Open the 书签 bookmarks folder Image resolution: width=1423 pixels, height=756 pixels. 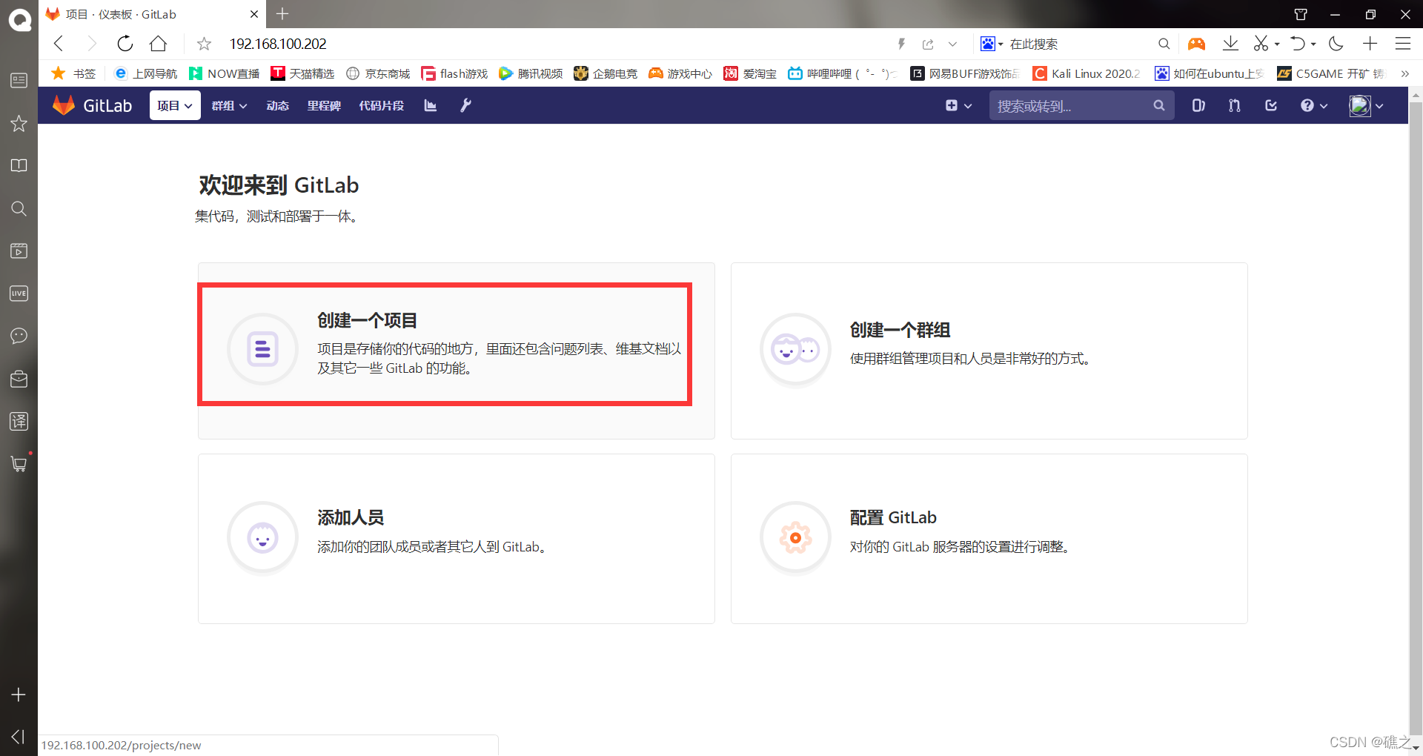[x=73, y=73]
